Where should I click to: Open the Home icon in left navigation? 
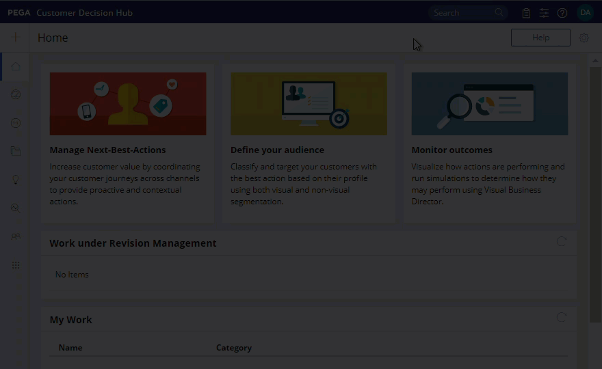[x=16, y=66]
